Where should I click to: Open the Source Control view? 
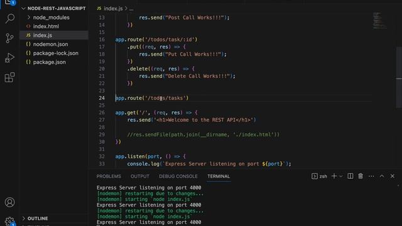9,38
